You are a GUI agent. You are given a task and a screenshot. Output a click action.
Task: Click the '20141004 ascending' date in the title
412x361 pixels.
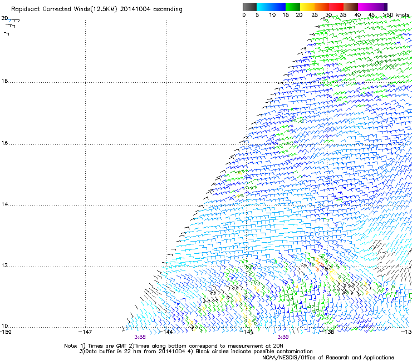pos(151,9)
